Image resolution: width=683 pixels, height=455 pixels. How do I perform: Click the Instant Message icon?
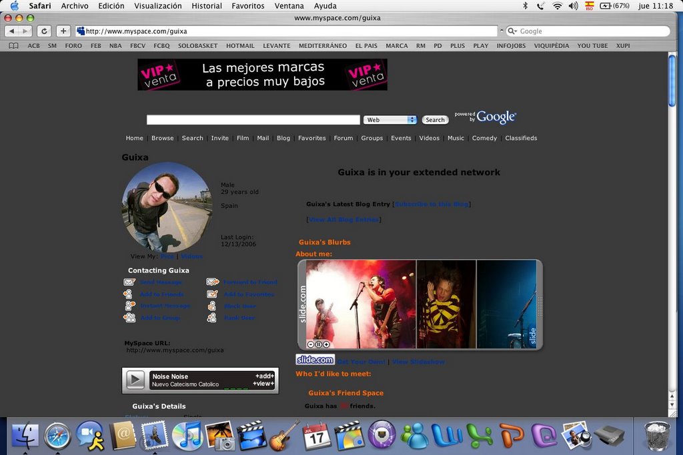130,306
